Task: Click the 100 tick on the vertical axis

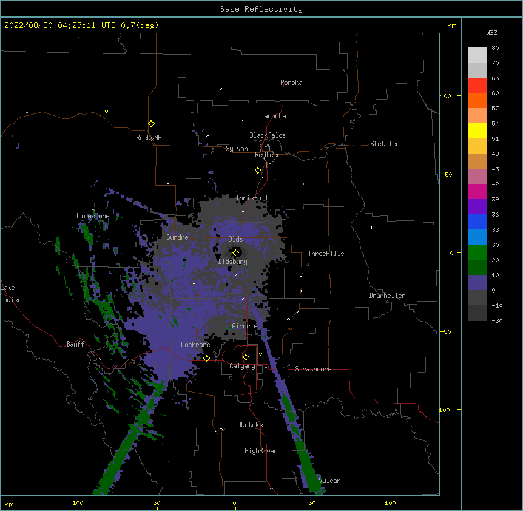Action: [x=445, y=96]
